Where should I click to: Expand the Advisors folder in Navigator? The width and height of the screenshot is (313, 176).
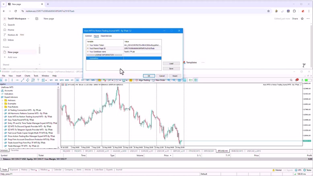click(x=3, y=100)
